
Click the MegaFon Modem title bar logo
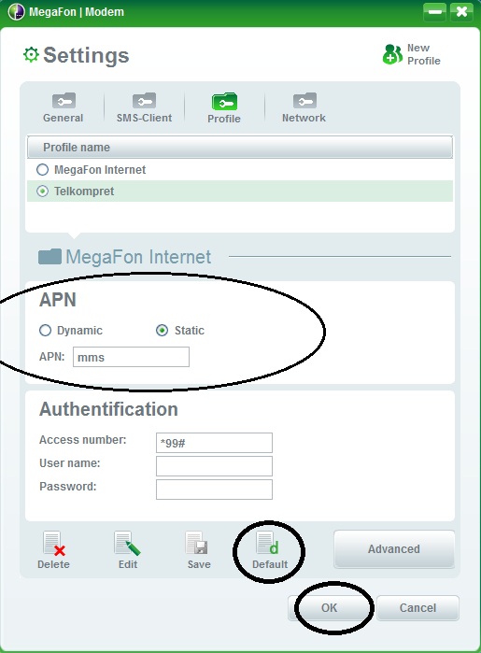17,11
